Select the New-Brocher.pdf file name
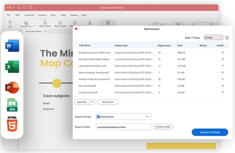This screenshot has width=235, height=153. click(x=87, y=86)
